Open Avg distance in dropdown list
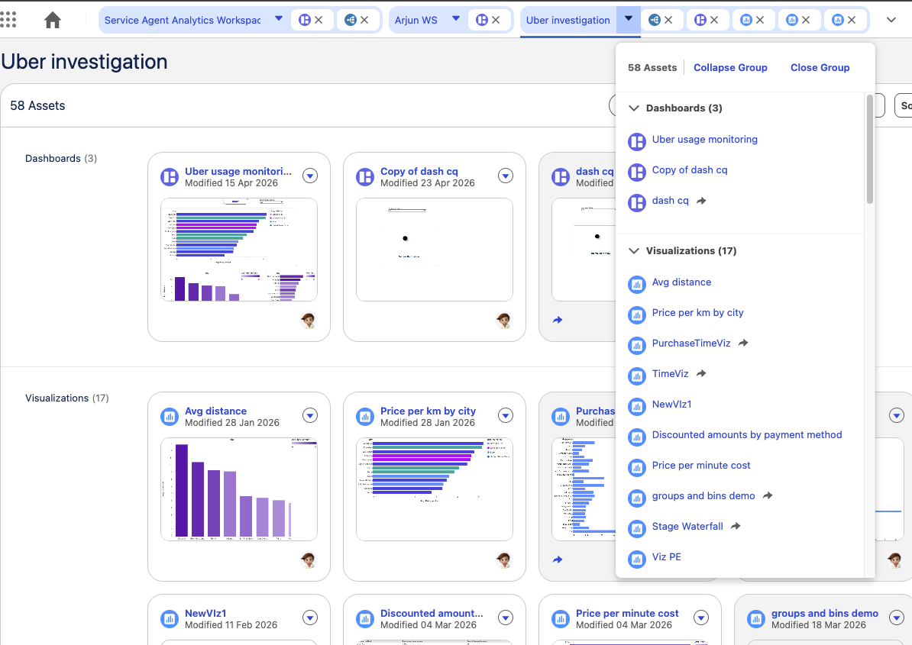The image size is (912, 645). coord(681,282)
